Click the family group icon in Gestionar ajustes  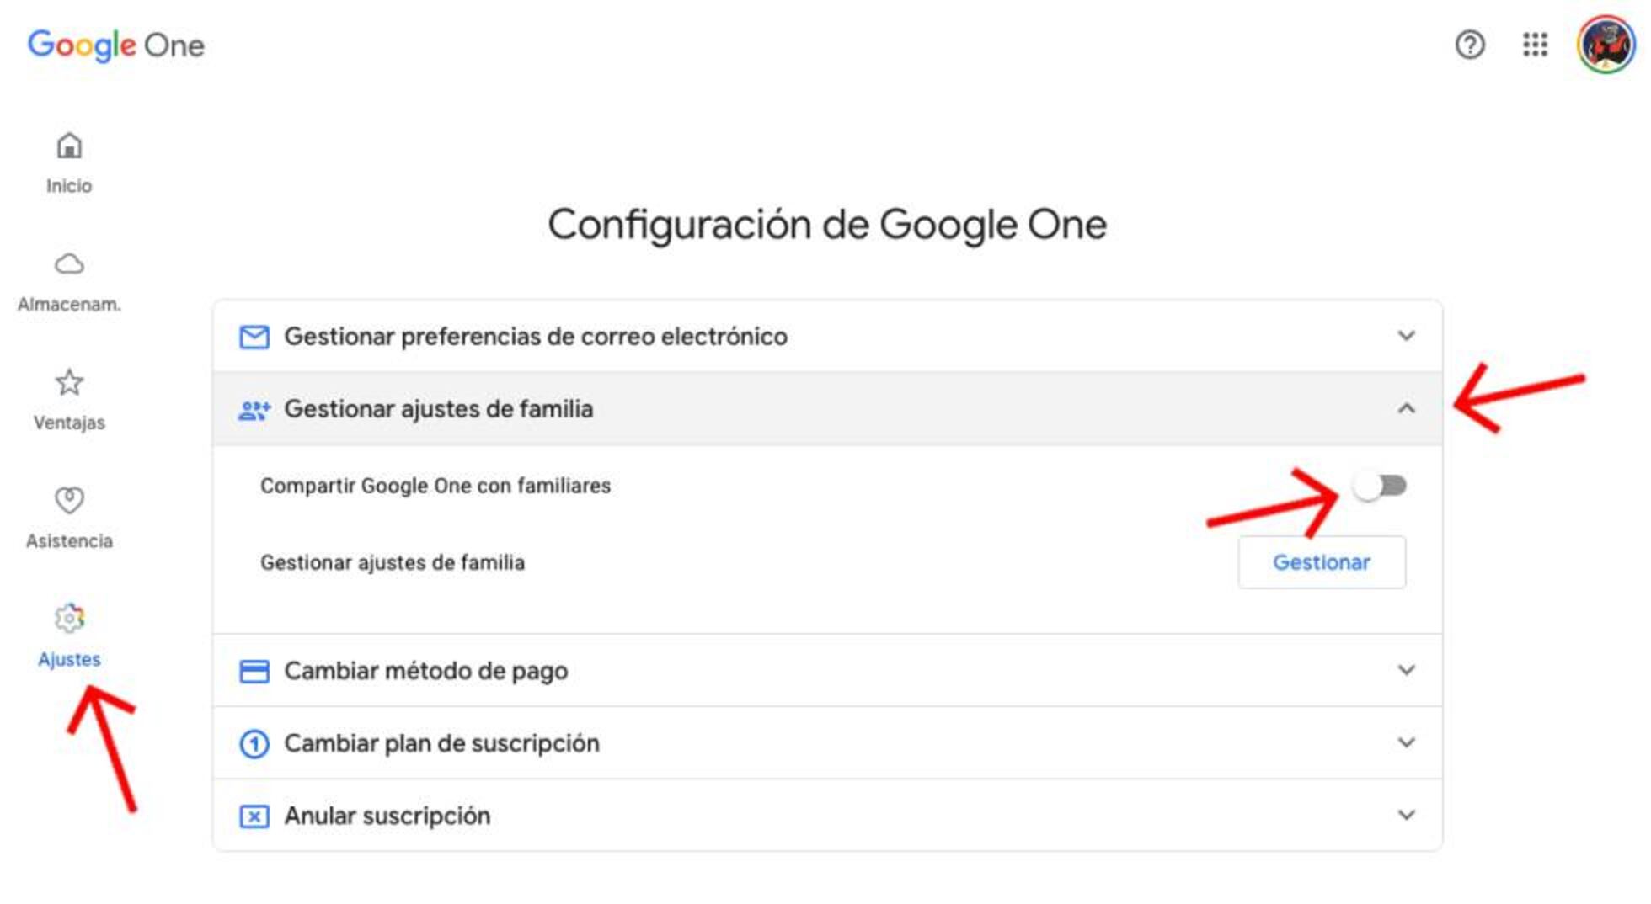(x=254, y=409)
